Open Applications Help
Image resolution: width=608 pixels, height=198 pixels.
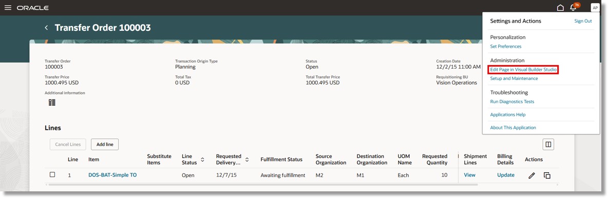[x=507, y=115]
